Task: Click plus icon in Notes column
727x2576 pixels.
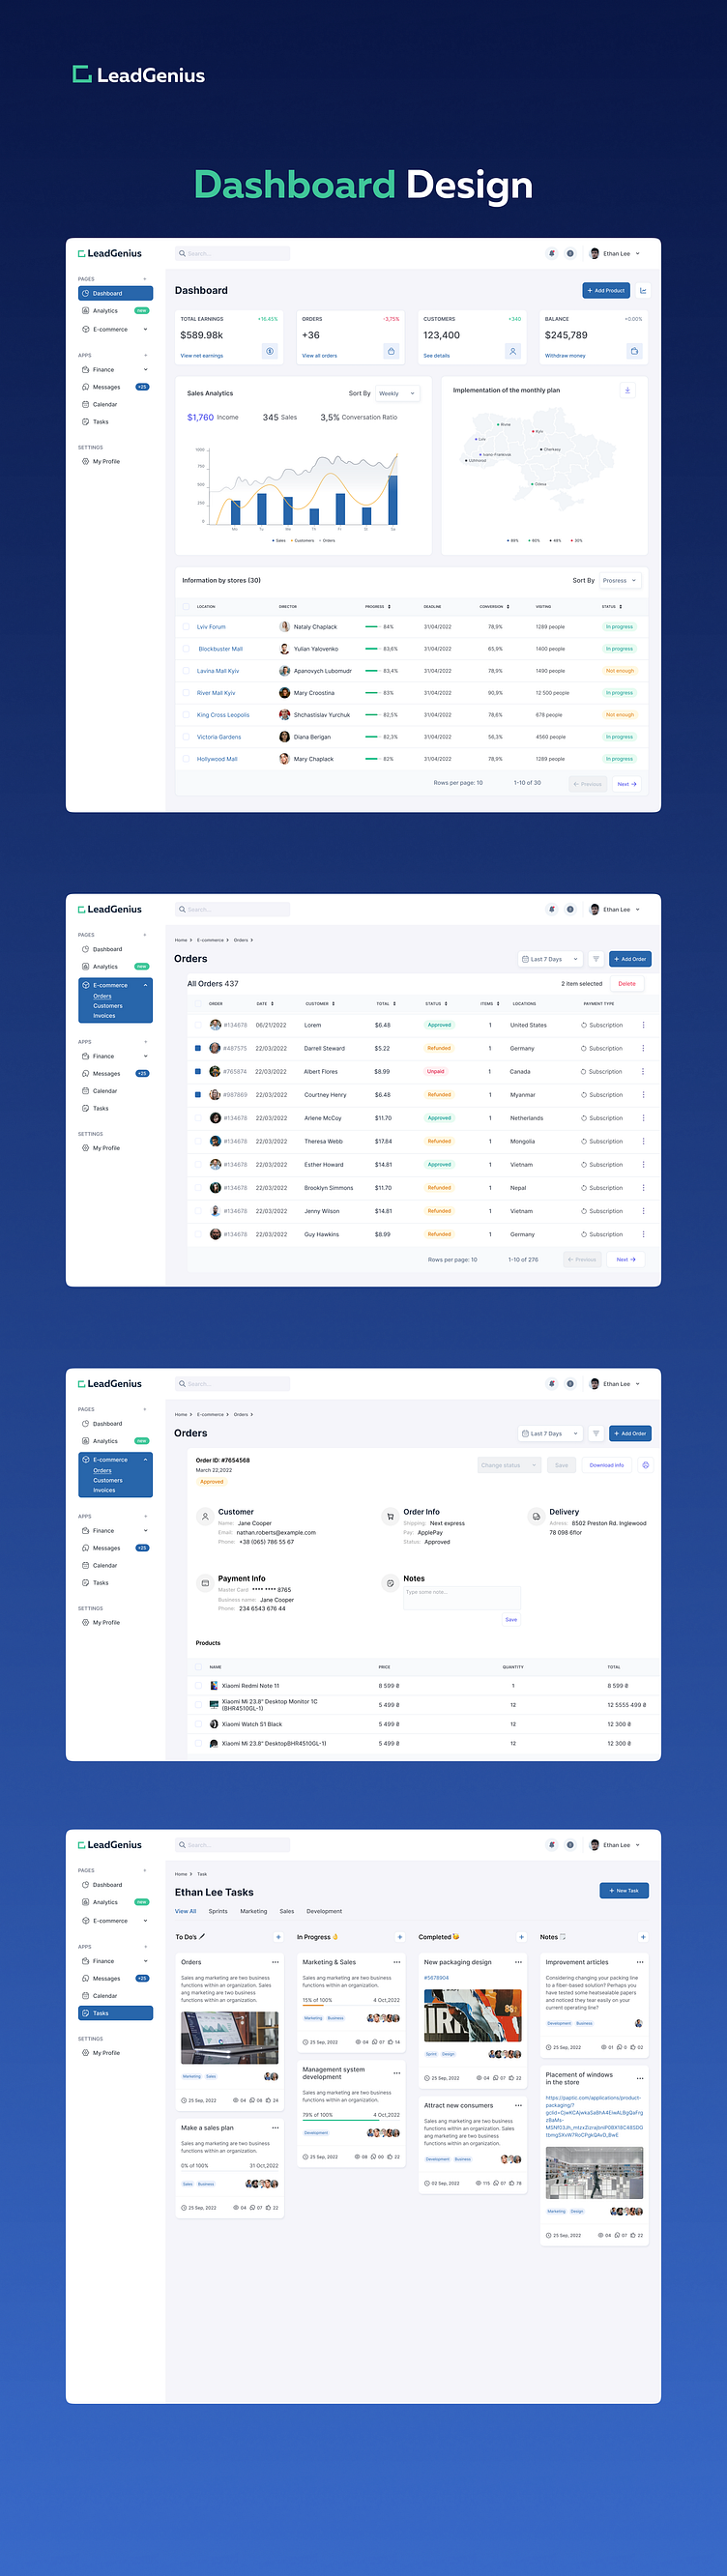Action: click(x=643, y=1937)
